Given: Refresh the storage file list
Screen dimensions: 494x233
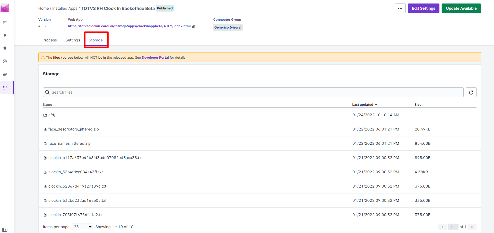Looking at the screenshot, I should point(471,92).
